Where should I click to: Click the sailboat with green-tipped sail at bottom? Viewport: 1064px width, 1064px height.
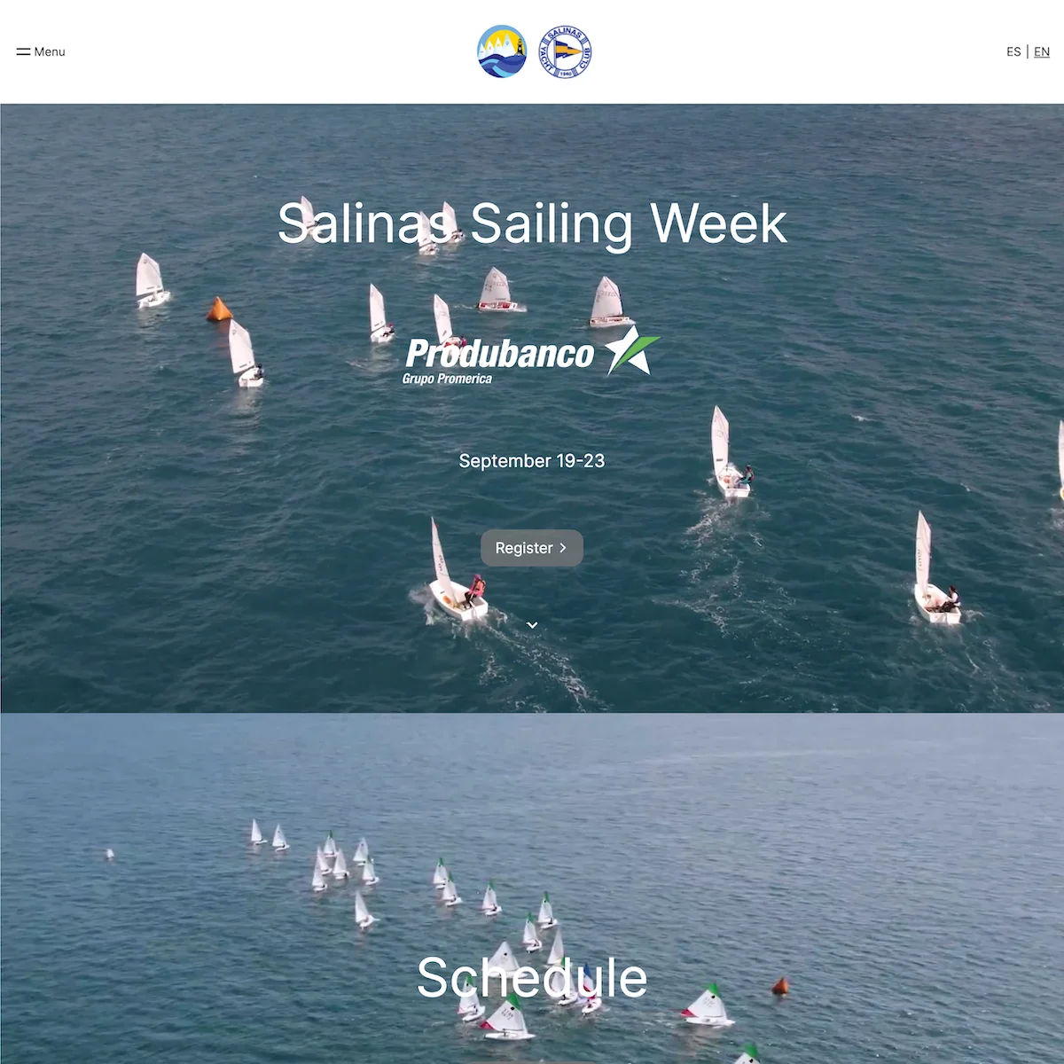coord(749,1054)
